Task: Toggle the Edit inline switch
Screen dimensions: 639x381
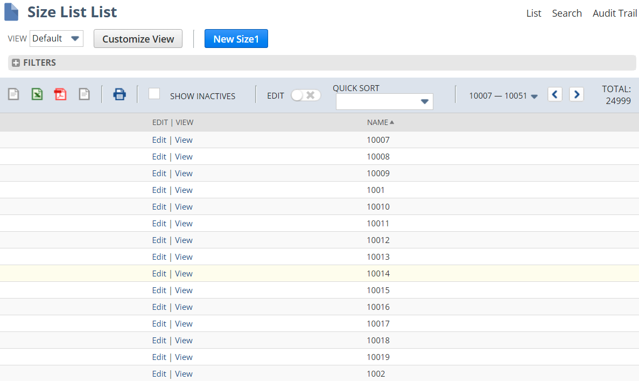Action: pyautogui.click(x=306, y=95)
